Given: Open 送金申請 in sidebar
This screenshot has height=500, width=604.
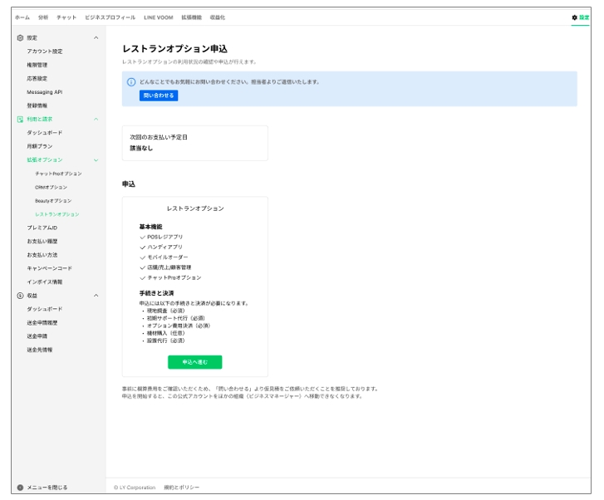Looking at the screenshot, I should tap(37, 336).
